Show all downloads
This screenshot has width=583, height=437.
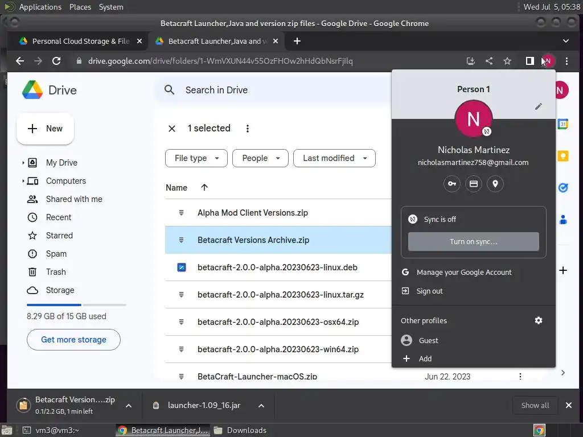(535, 405)
